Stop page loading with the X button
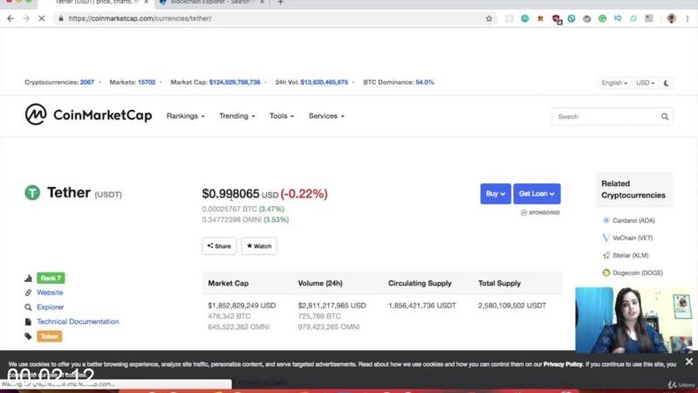The image size is (698, 393). [x=41, y=18]
